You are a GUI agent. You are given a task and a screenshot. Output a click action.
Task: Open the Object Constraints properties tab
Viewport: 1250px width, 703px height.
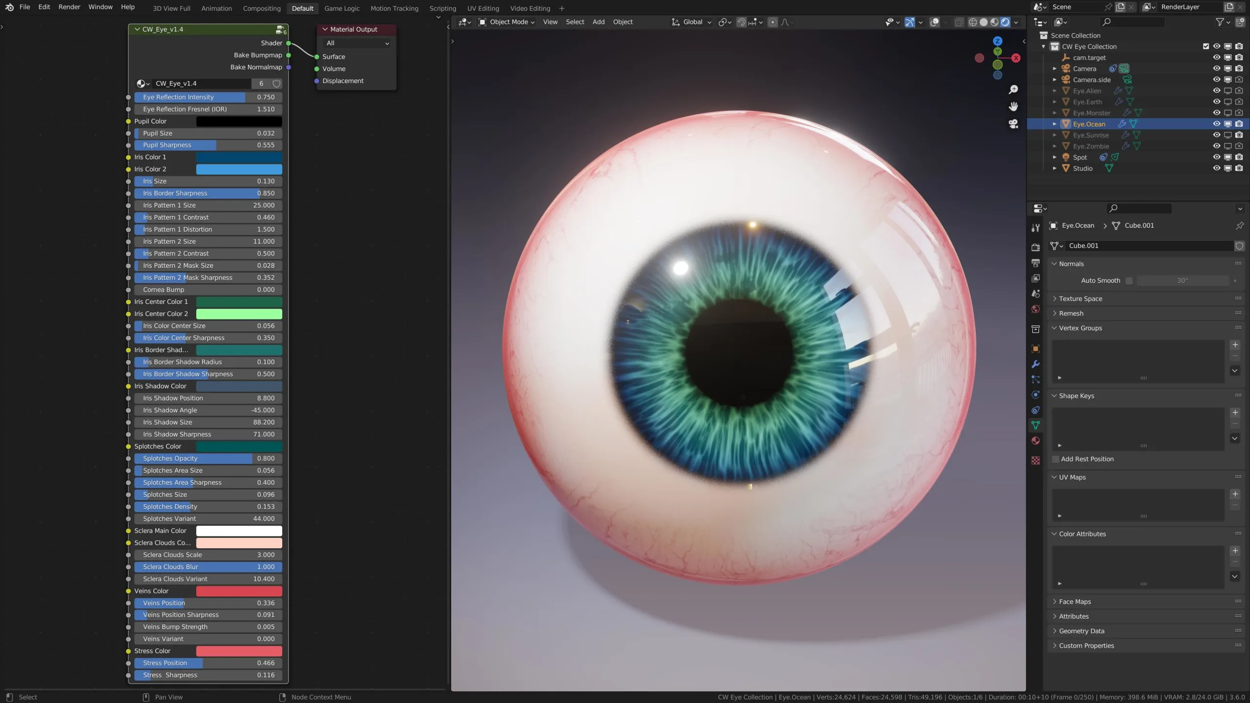[1035, 410]
